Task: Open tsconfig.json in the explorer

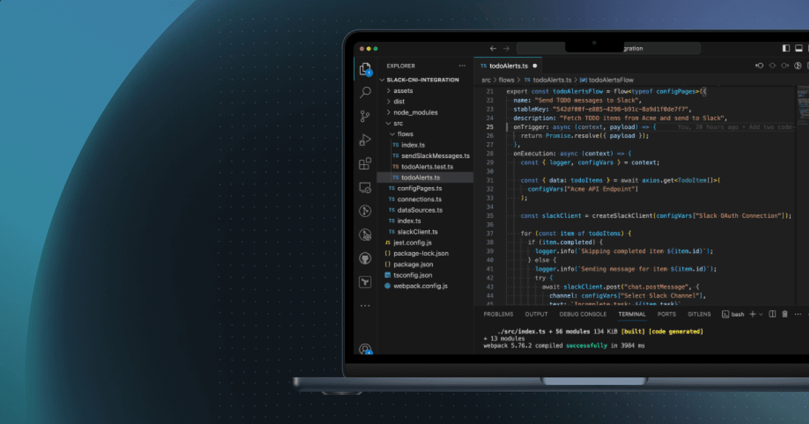Action: coord(408,275)
